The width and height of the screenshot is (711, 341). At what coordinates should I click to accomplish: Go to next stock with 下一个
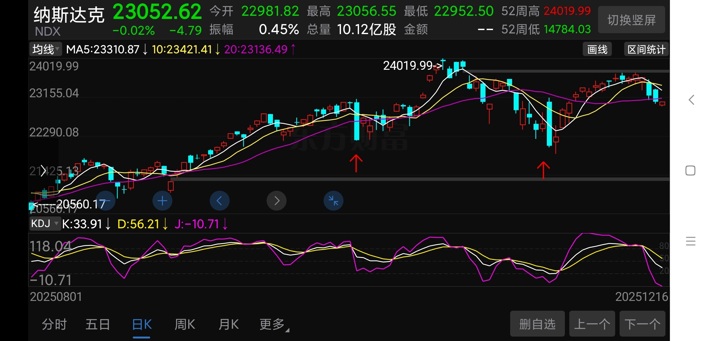tap(642, 324)
